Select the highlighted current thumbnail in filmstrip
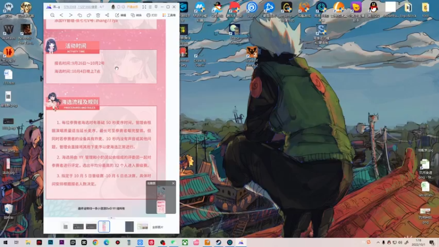The height and width of the screenshot is (247, 439). 104,227
